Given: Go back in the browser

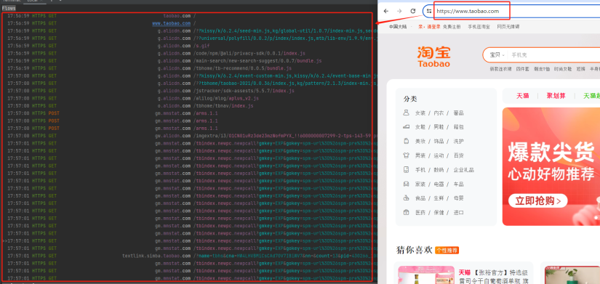Looking at the screenshot, I should [386, 11].
